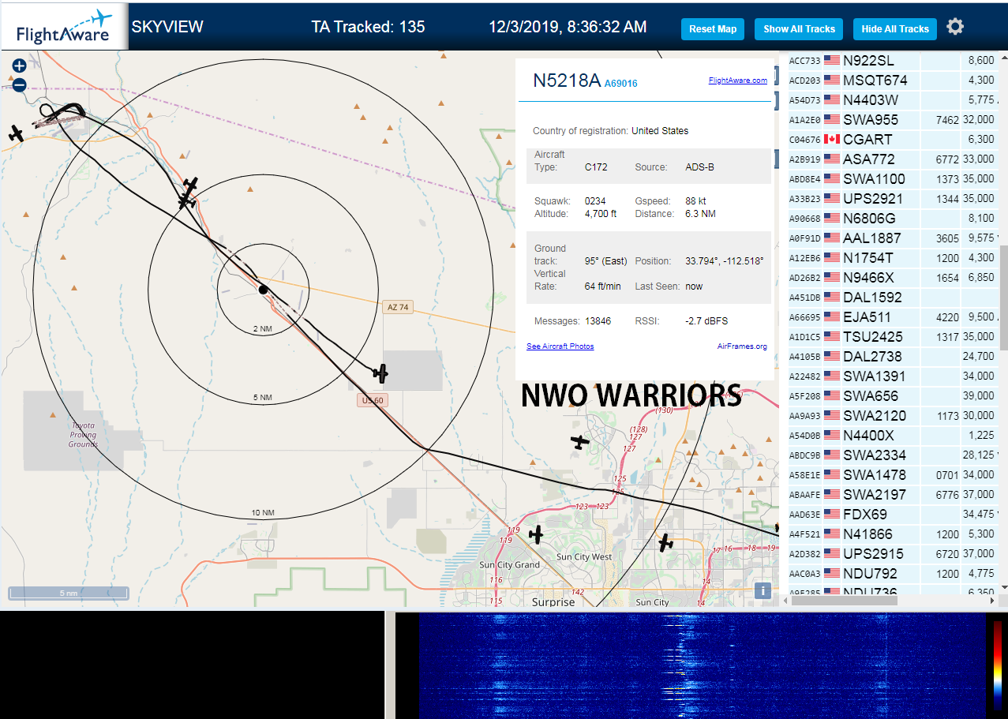Viewport: 1008px width, 719px height.
Task: Select the MSQT674 row
Action: pos(894,81)
